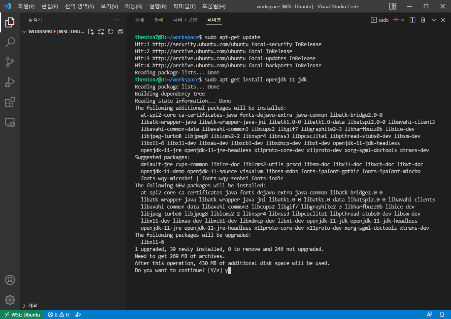Open errors and warnings count in status bar

tap(58, 315)
